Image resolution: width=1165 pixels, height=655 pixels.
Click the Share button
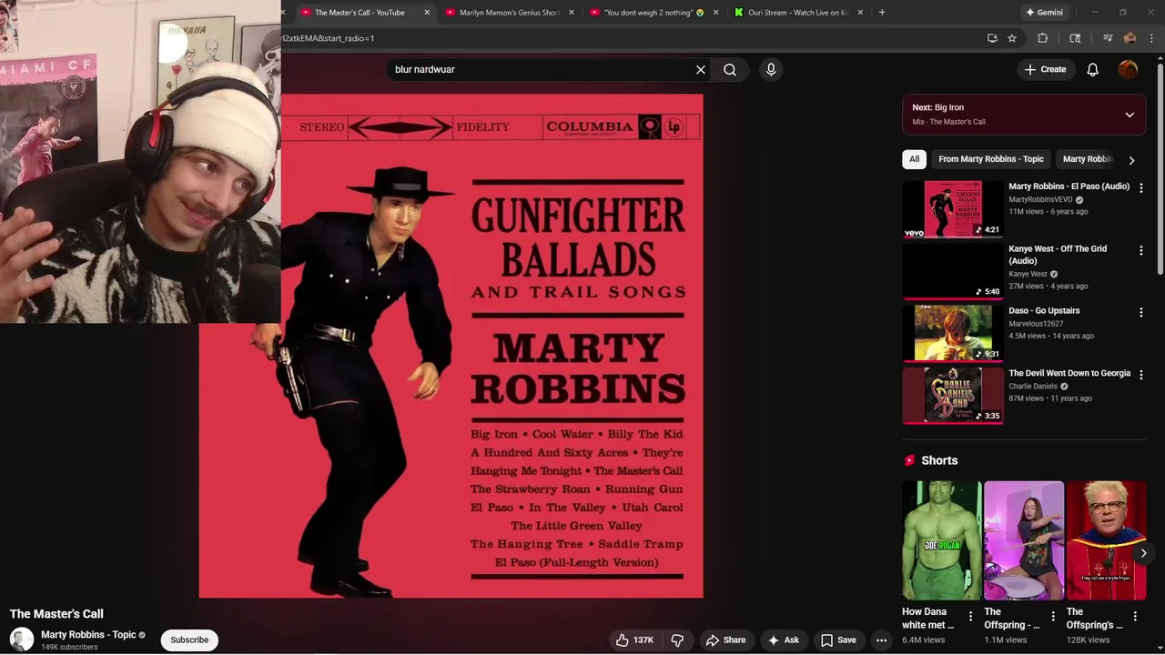point(725,640)
